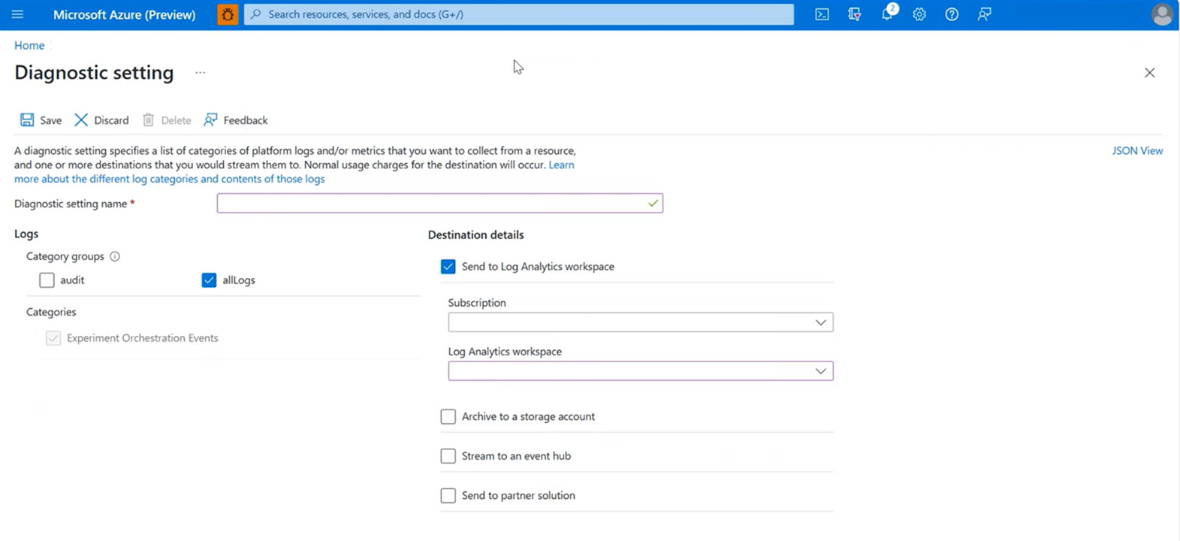Click the orange bug preview icon

(227, 14)
